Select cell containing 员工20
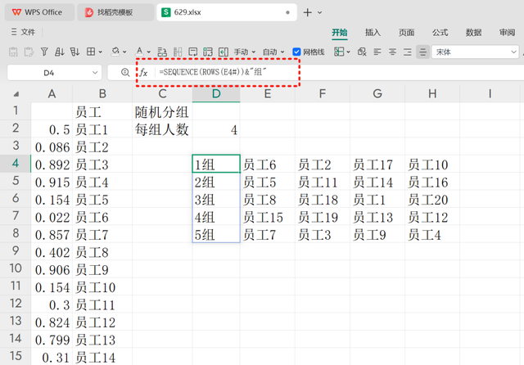524x365 pixels. pyautogui.click(x=432, y=200)
